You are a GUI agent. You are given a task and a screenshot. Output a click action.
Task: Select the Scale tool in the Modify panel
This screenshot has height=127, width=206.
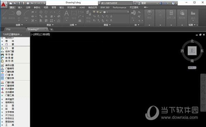(x=46, y=21)
